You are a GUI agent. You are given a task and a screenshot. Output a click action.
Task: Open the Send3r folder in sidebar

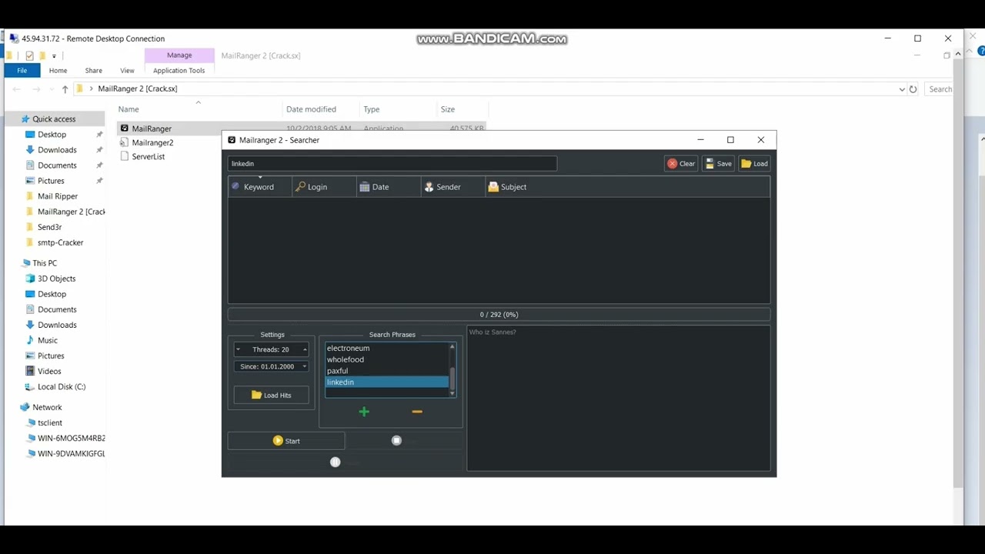tap(49, 227)
